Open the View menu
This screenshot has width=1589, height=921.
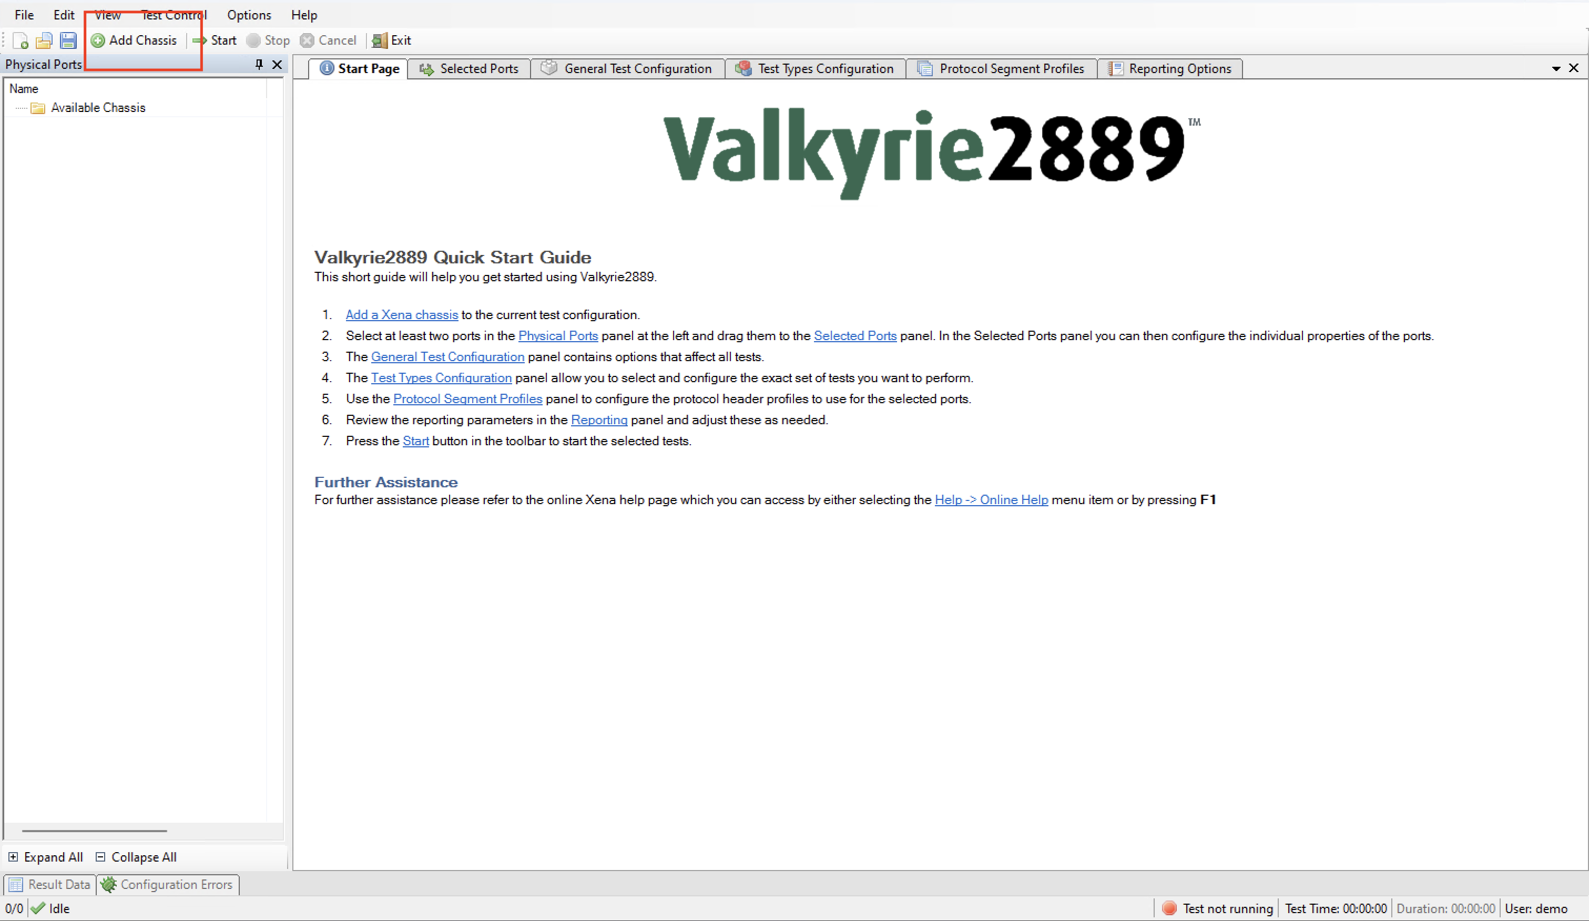108,15
